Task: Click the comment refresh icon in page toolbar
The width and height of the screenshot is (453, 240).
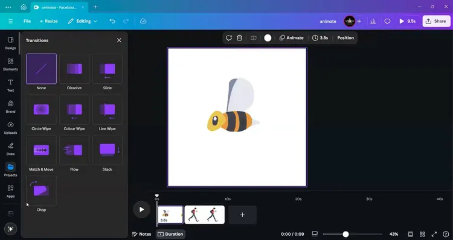Action: coord(229,38)
